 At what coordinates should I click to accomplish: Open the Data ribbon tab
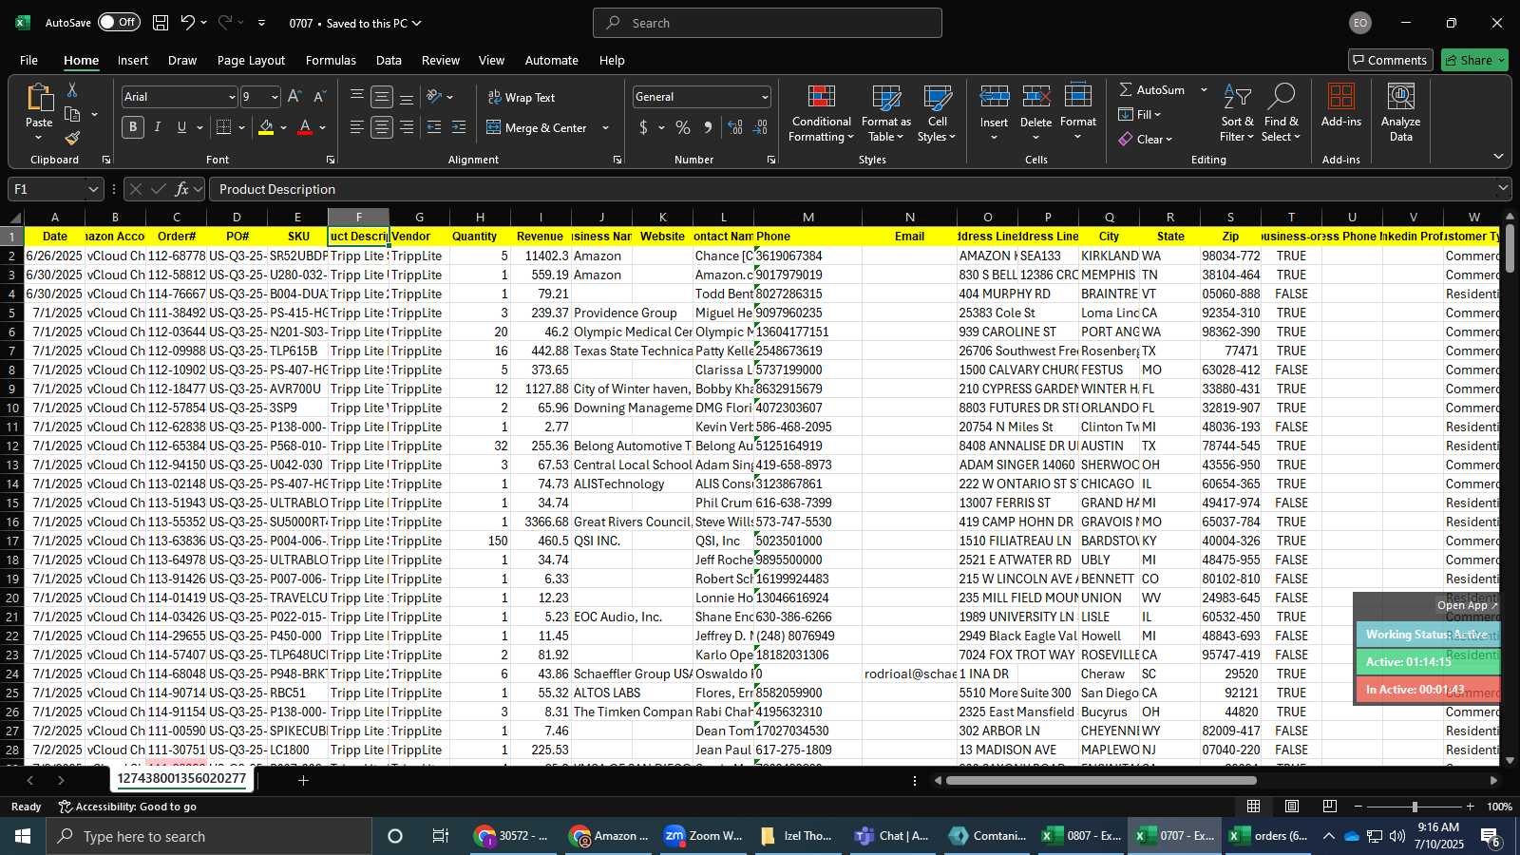389,60
